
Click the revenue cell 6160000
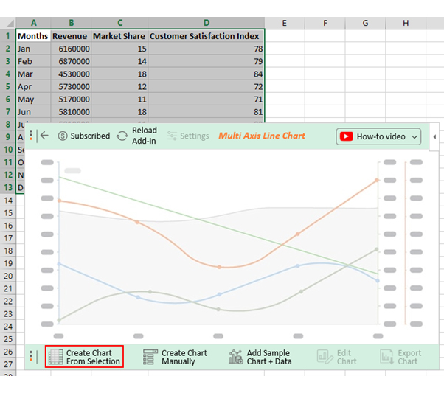[71, 49]
